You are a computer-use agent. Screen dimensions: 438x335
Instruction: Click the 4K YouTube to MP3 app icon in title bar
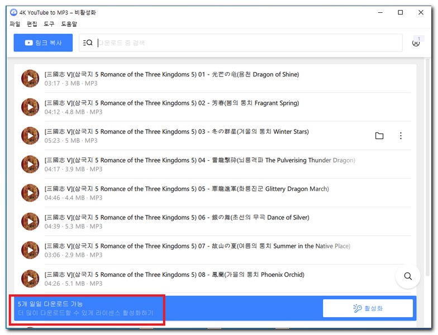pyautogui.click(x=13, y=12)
